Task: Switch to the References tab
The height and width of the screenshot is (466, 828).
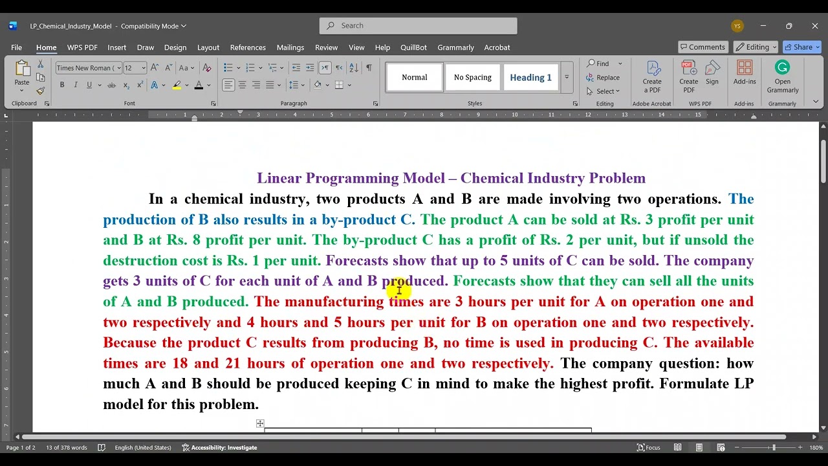Action: [x=248, y=47]
